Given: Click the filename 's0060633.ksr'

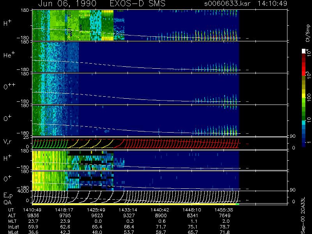Looking at the screenshot, I should [227, 4].
